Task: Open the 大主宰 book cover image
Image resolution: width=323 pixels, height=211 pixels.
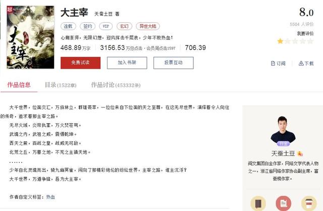Action: tap(30, 37)
